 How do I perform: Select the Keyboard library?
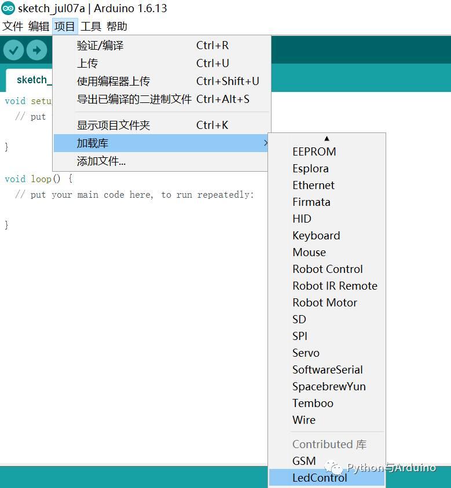point(327,235)
